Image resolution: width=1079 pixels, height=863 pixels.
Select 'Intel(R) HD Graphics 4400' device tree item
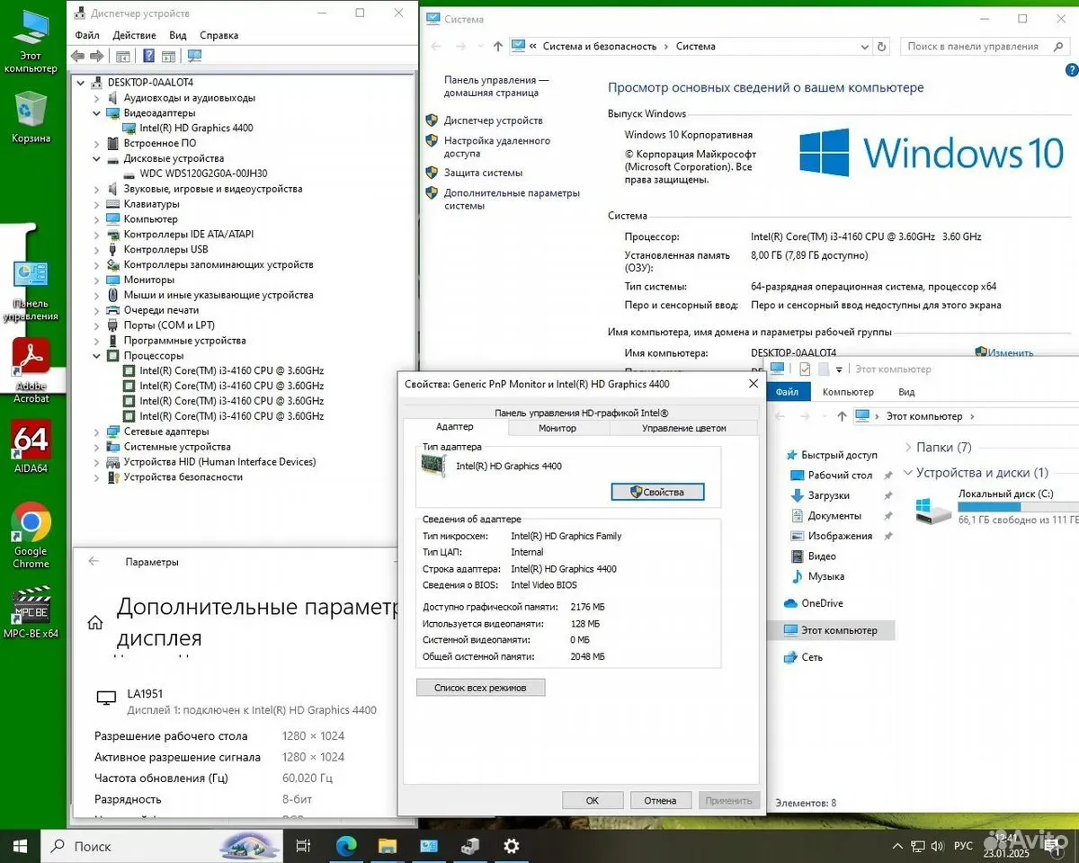[x=196, y=128]
